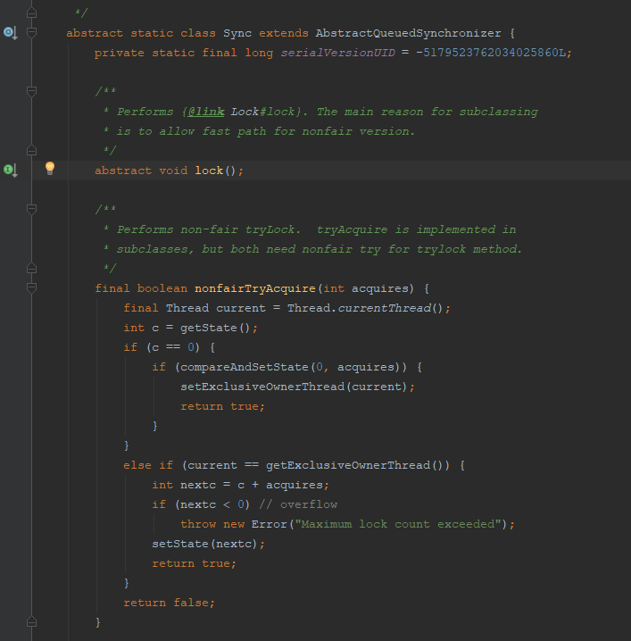This screenshot has height=641, width=631.
Task: Click the AbstractQueuedSynchronizer superclass name
Action: (x=408, y=33)
